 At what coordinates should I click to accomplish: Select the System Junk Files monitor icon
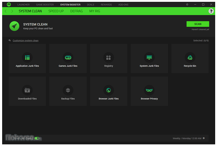[x=149, y=57]
